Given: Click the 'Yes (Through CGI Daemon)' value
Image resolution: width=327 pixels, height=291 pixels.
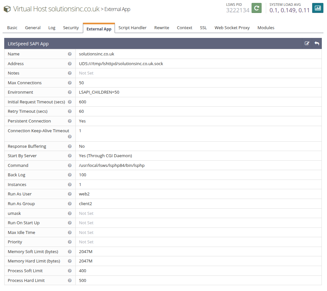Looking at the screenshot, I should (x=106, y=156).
